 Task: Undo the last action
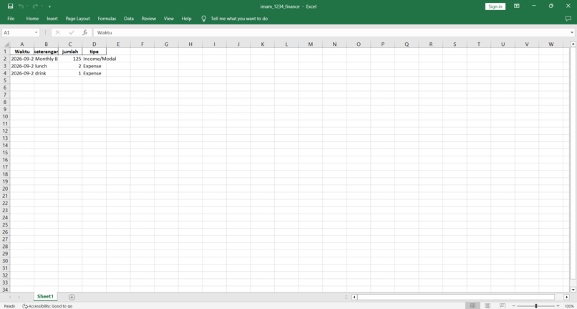pos(21,6)
